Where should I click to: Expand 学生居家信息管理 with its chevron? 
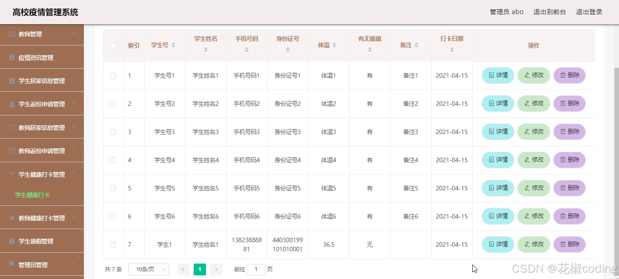73,80
